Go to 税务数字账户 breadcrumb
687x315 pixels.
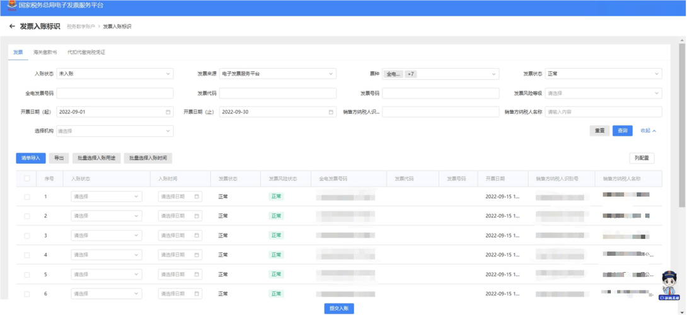point(81,26)
